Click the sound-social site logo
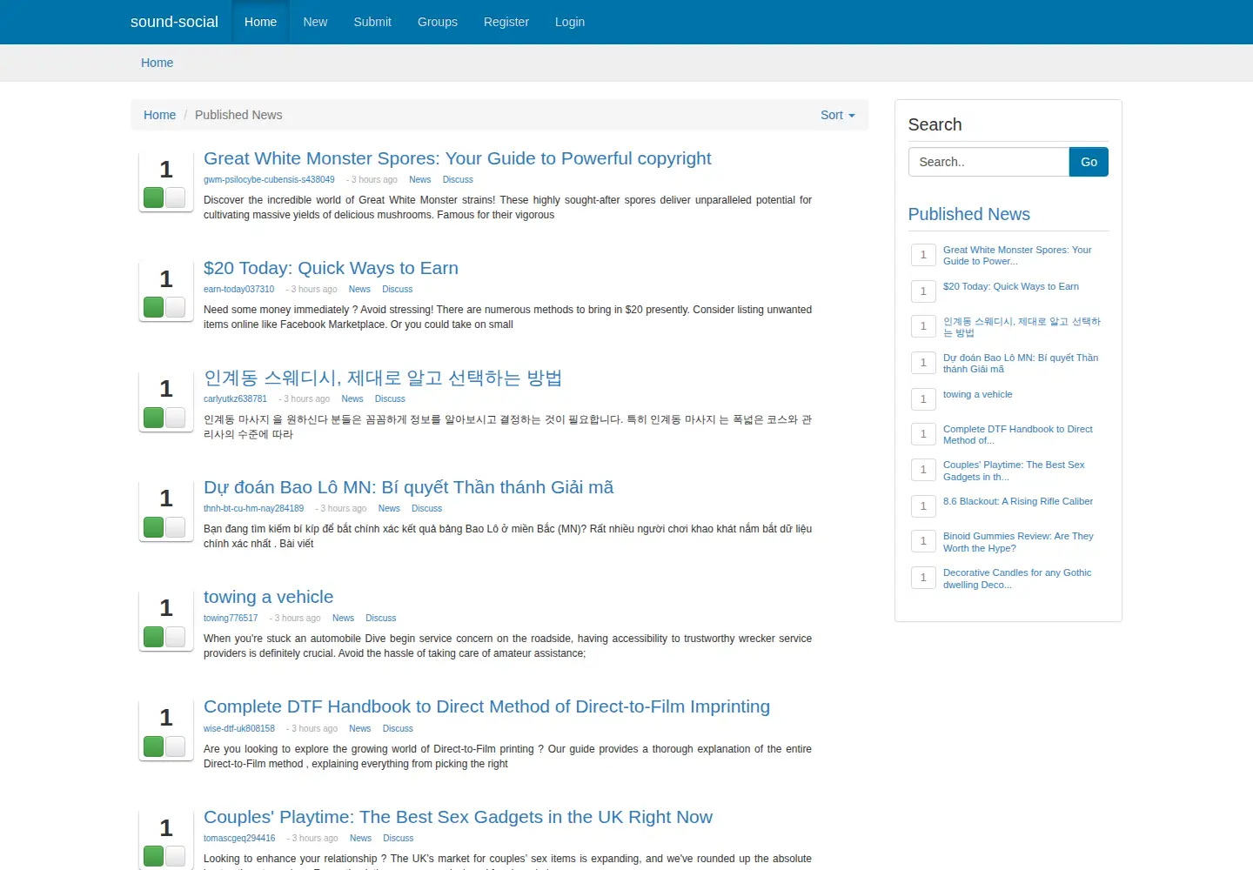Image resolution: width=1253 pixels, height=870 pixels. (x=174, y=22)
